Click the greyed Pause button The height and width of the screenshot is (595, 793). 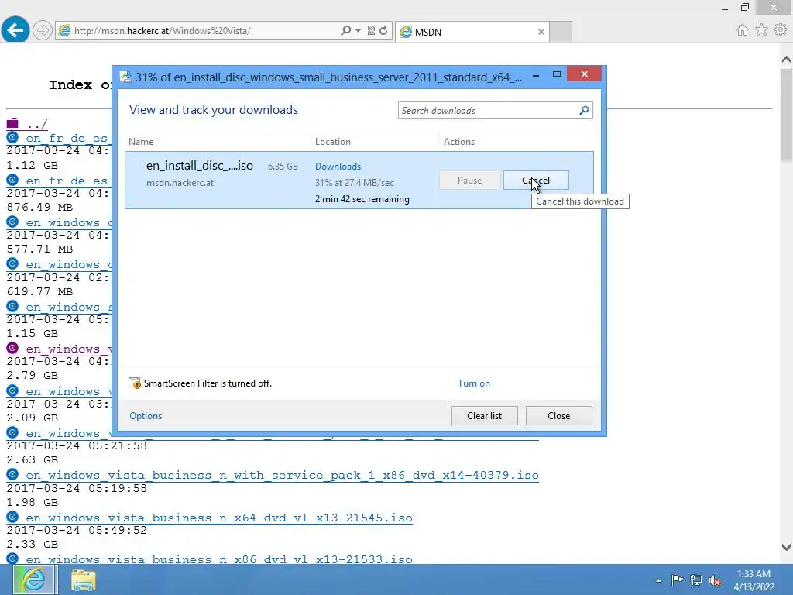click(469, 180)
